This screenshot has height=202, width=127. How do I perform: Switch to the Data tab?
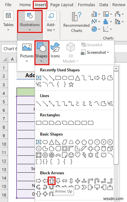click(104, 5)
